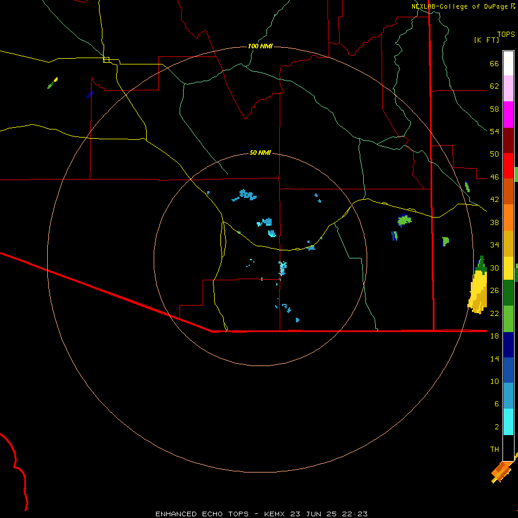Viewport: 518px width, 518px height.
Task: Click the dark maroon legend band
Action: pyautogui.click(x=508, y=140)
